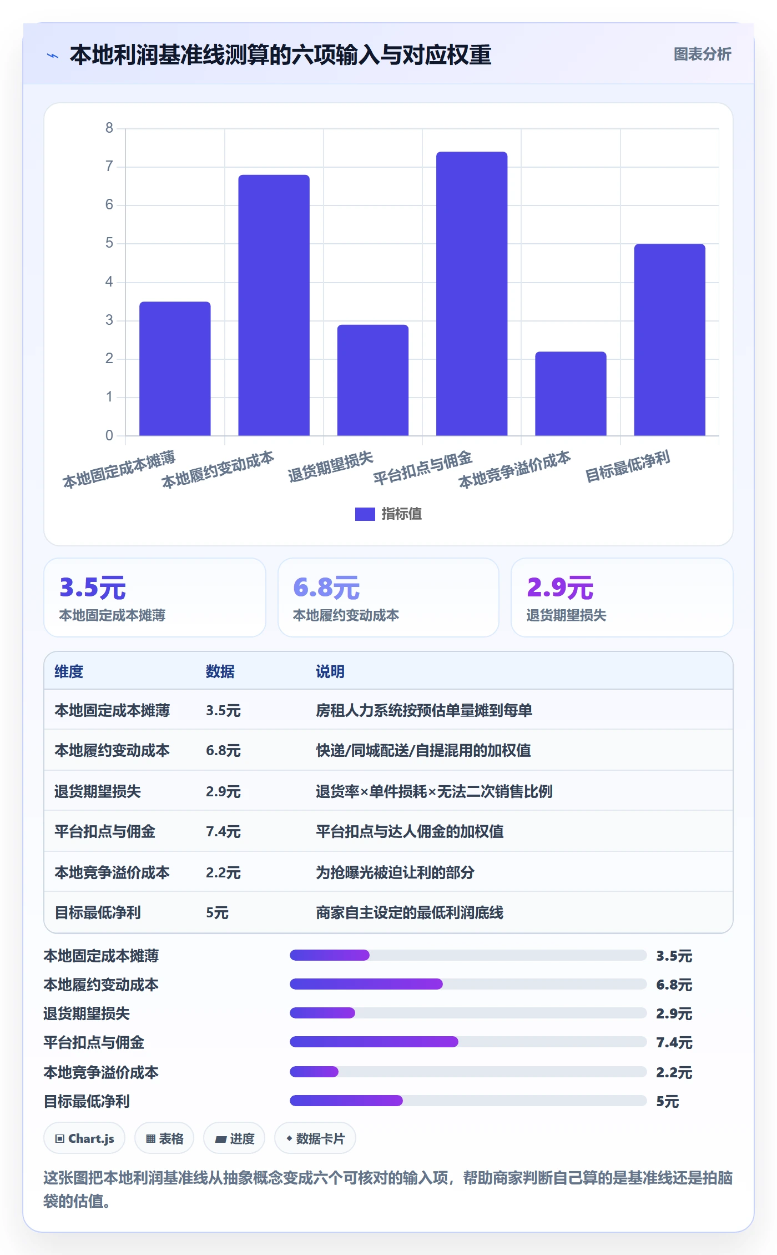Click the 本地固定成本摊薄 progress bar
The height and width of the screenshot is (1255, 777).
click(468, 955)
